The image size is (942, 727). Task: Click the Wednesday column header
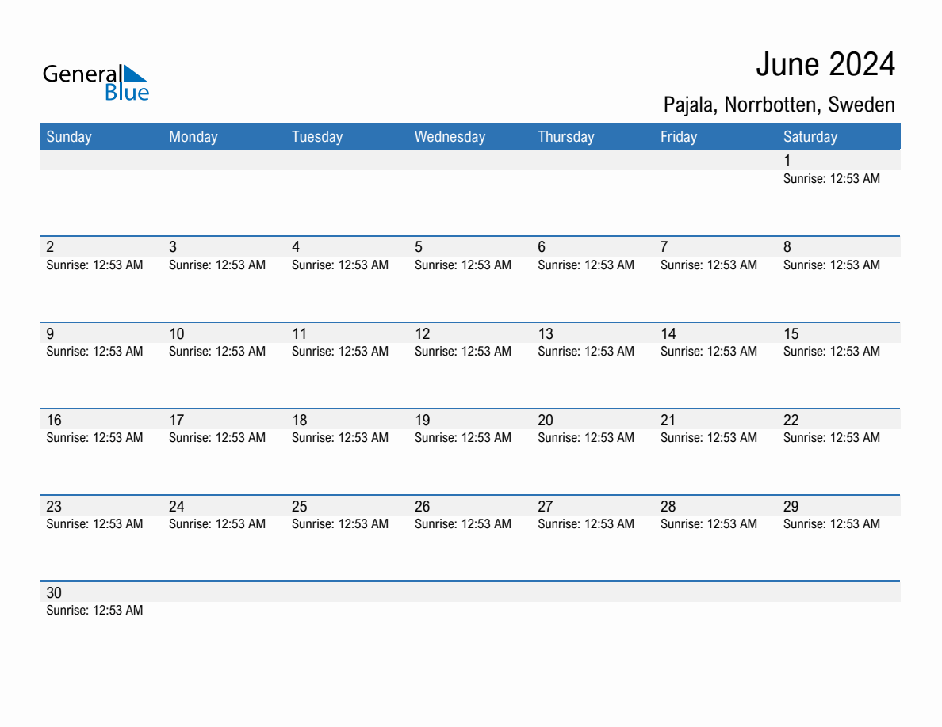click(x=450, y=136)
